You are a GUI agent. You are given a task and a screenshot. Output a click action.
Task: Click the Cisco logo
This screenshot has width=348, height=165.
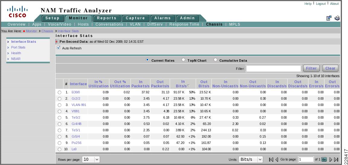17,12
